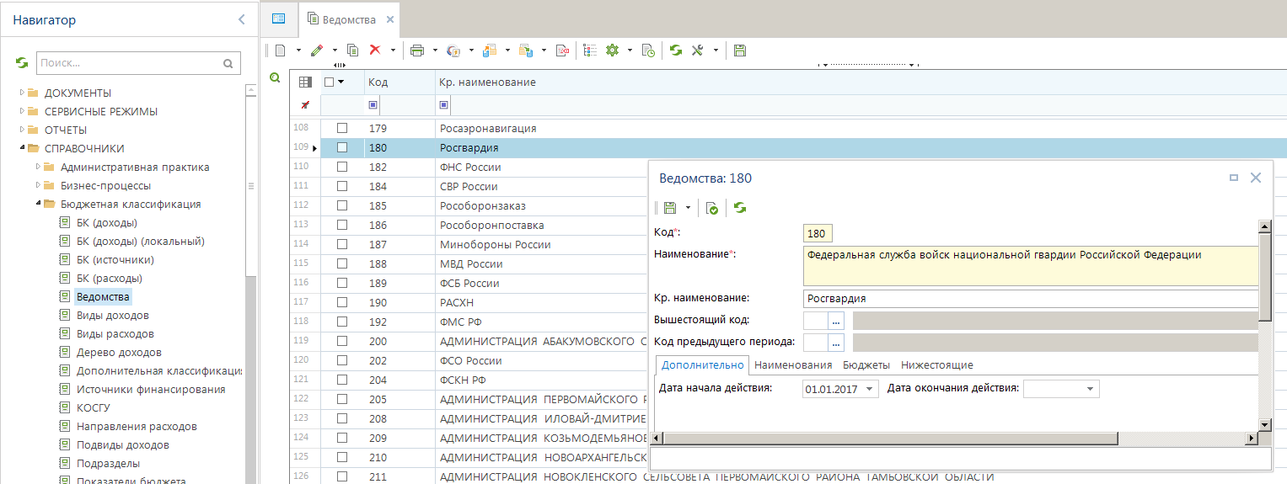The image size is (1287, 484).
Task: Click the red pin icon in filter row
Action: pos(305,105)
